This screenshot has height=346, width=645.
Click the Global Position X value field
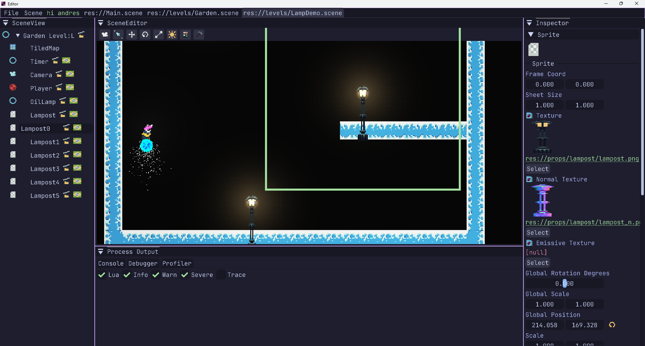click(x=545, y=325)
